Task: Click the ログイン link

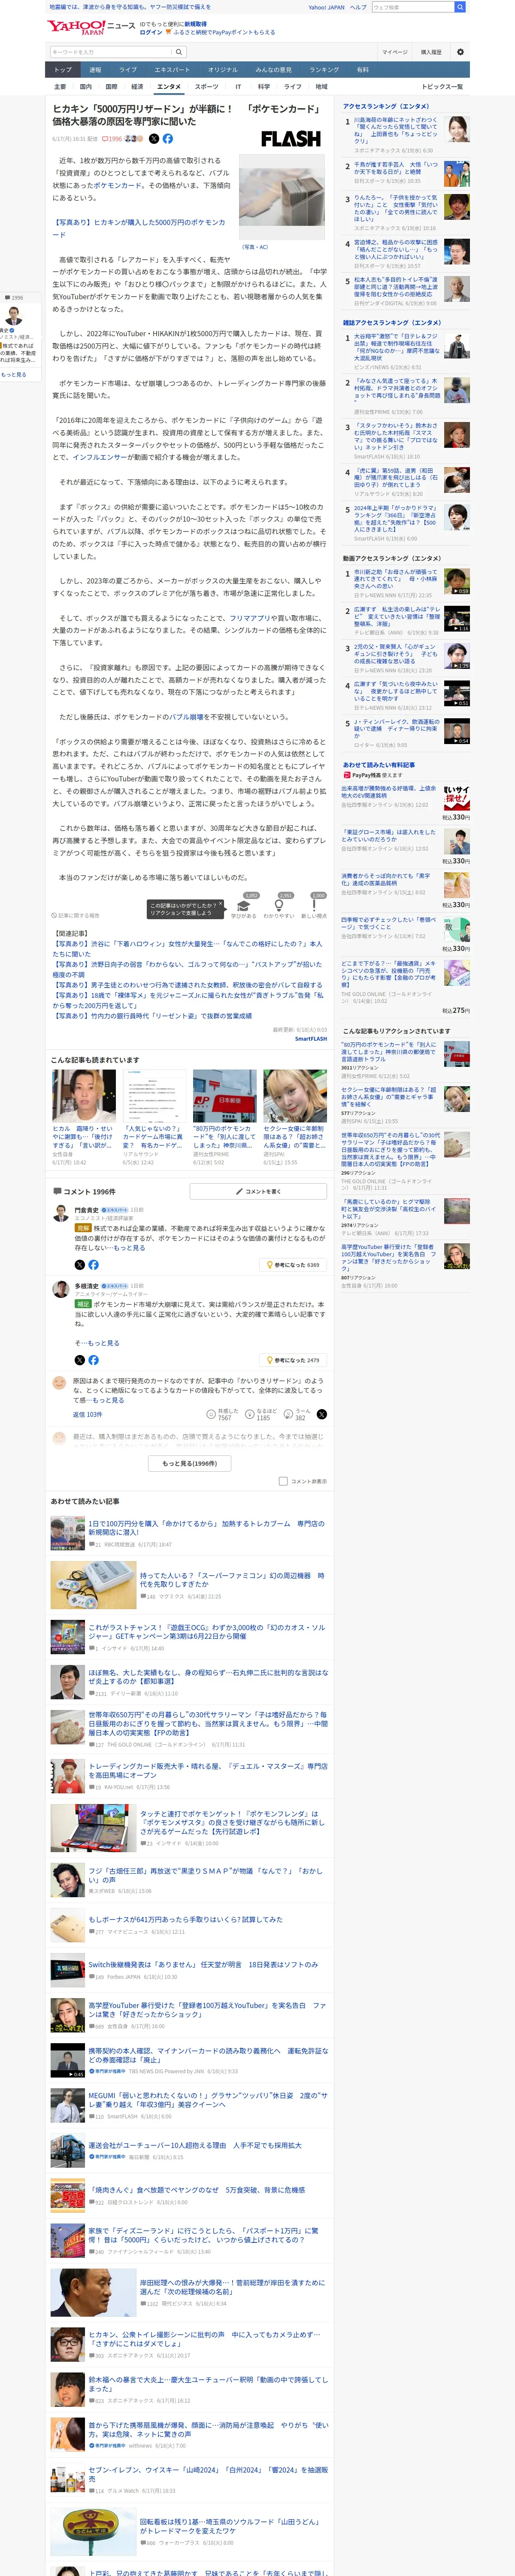Action: (151, 32)
